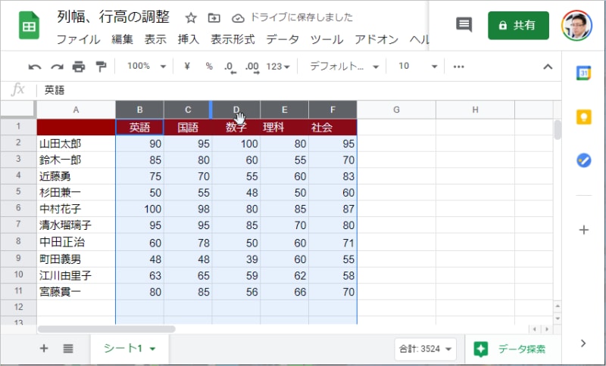The height and width of the screenshot is (366, 606).
Task: Open the ファイル menu
Action: click(x=78, y=39)
